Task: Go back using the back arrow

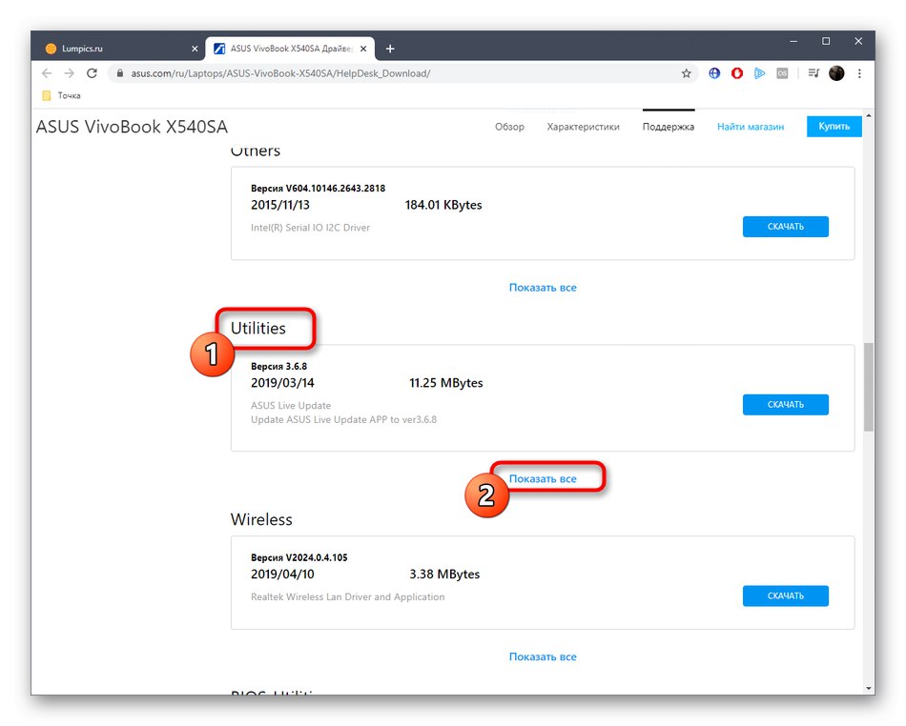Action: pos(46,72)
